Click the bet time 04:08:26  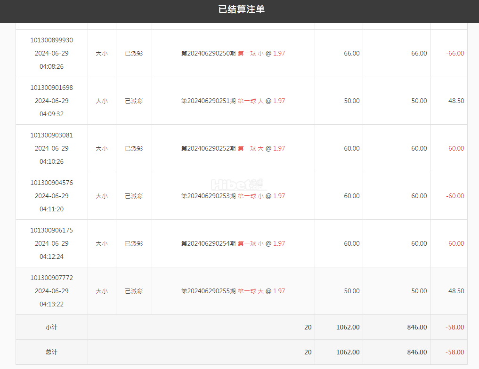click(x=52, y=66)
